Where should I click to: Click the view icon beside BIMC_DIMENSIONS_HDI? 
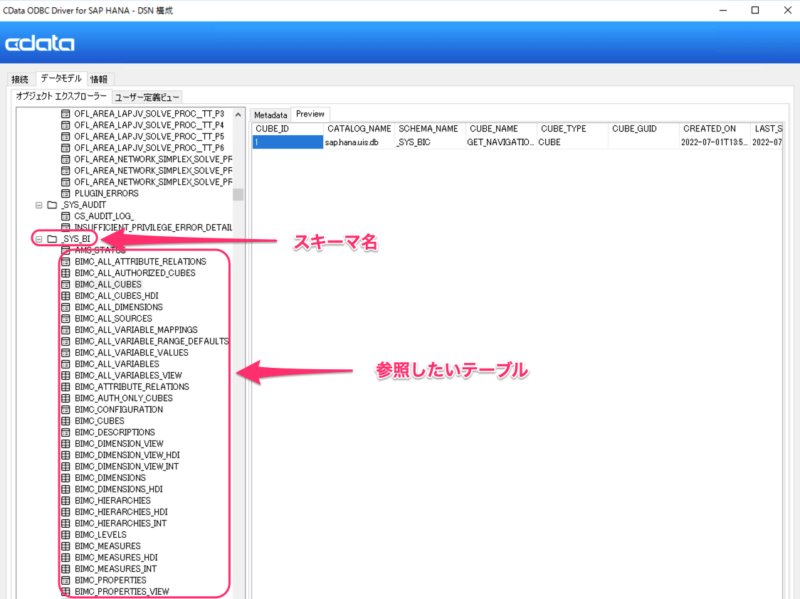pos(65,489)
